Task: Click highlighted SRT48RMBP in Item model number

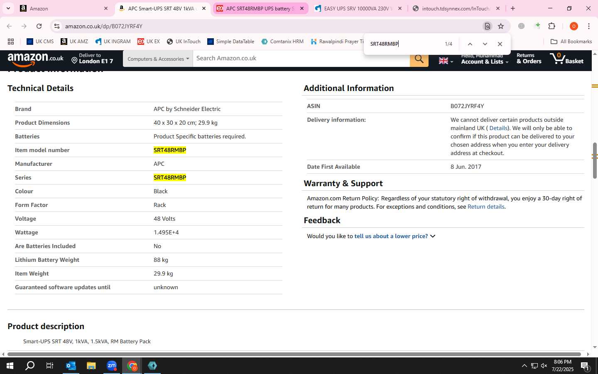Action: [x=170, y=150]
